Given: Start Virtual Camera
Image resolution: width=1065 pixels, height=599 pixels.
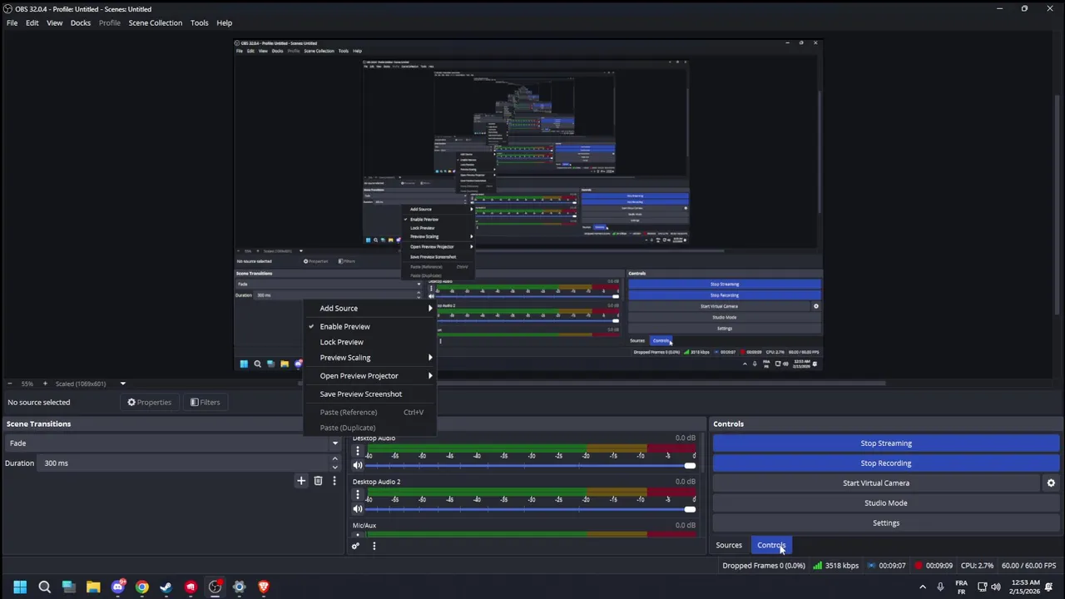Looking at the screenshot, I should tap(875, 483).
